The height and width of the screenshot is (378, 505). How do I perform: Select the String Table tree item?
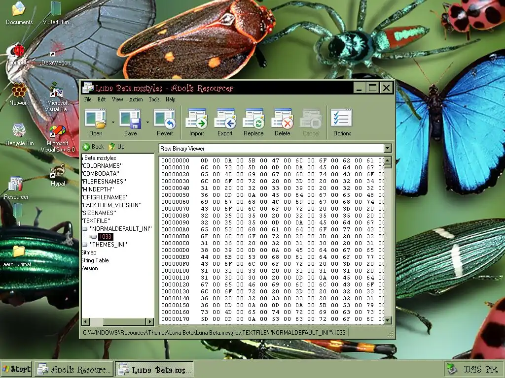point(95,260)
